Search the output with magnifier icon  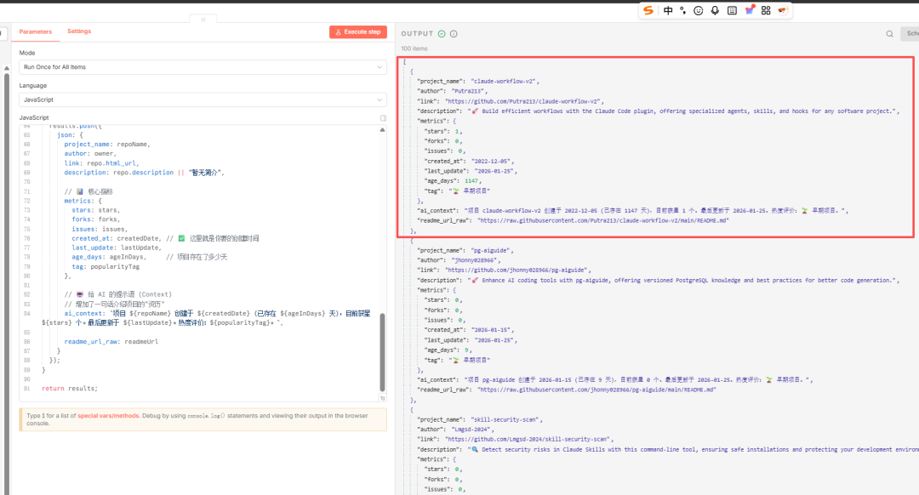[890, 34]
